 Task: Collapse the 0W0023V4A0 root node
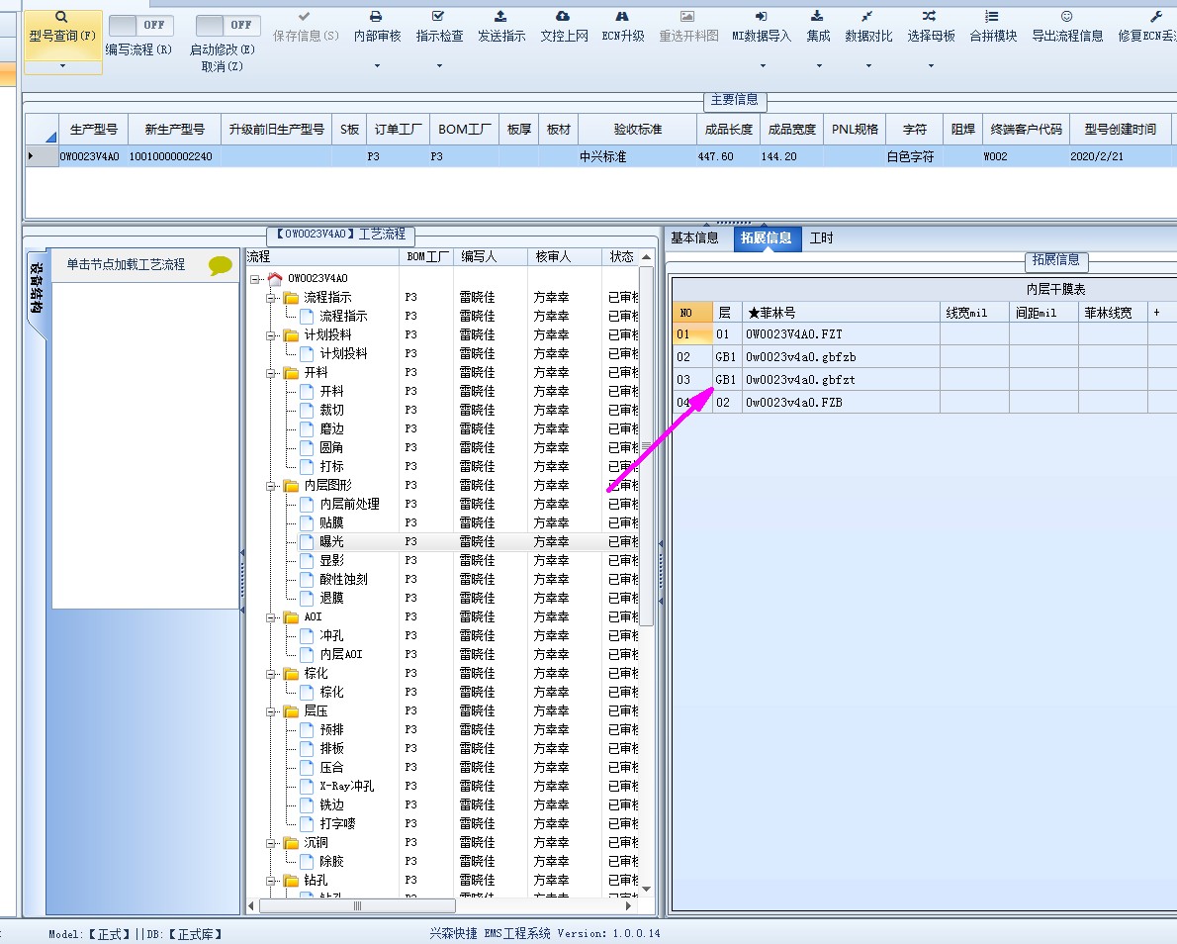coord(255,279)
